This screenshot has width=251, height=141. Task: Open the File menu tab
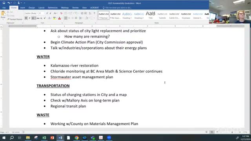(4, 8)
